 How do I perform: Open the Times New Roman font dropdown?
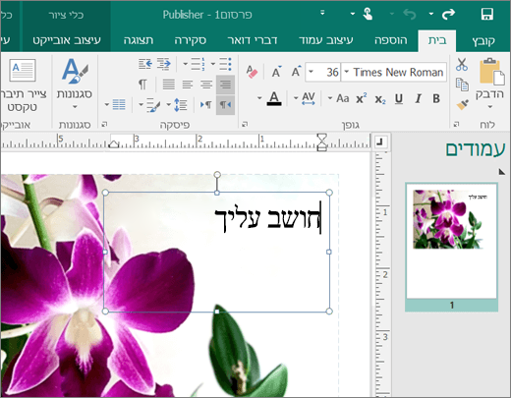click(x=347, y=72)
